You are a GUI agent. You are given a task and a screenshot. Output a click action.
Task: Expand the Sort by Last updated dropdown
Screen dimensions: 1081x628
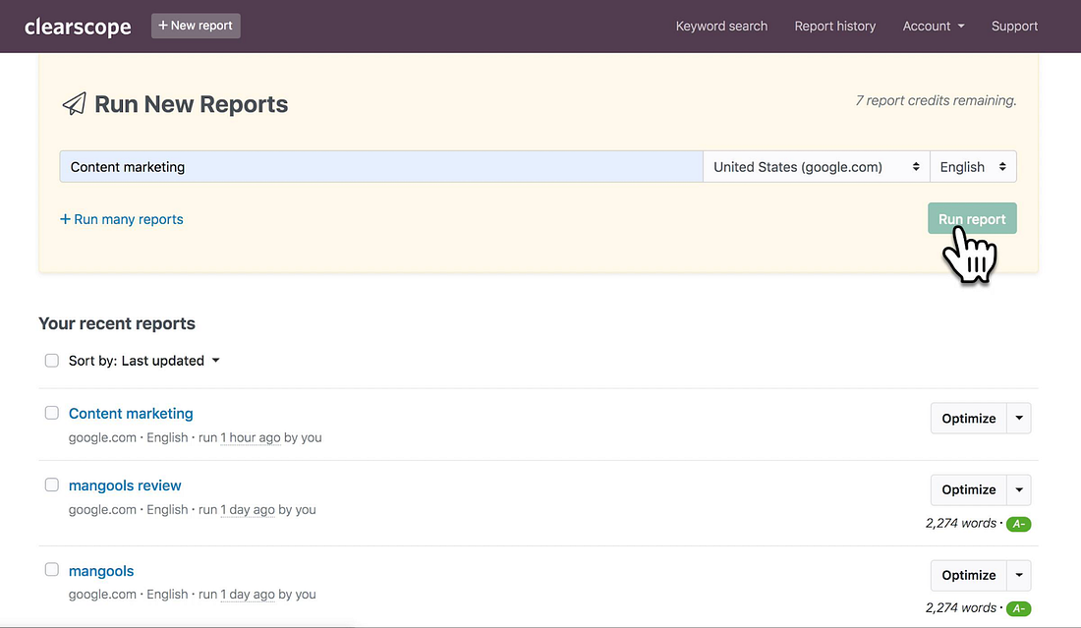click(144, 361)
